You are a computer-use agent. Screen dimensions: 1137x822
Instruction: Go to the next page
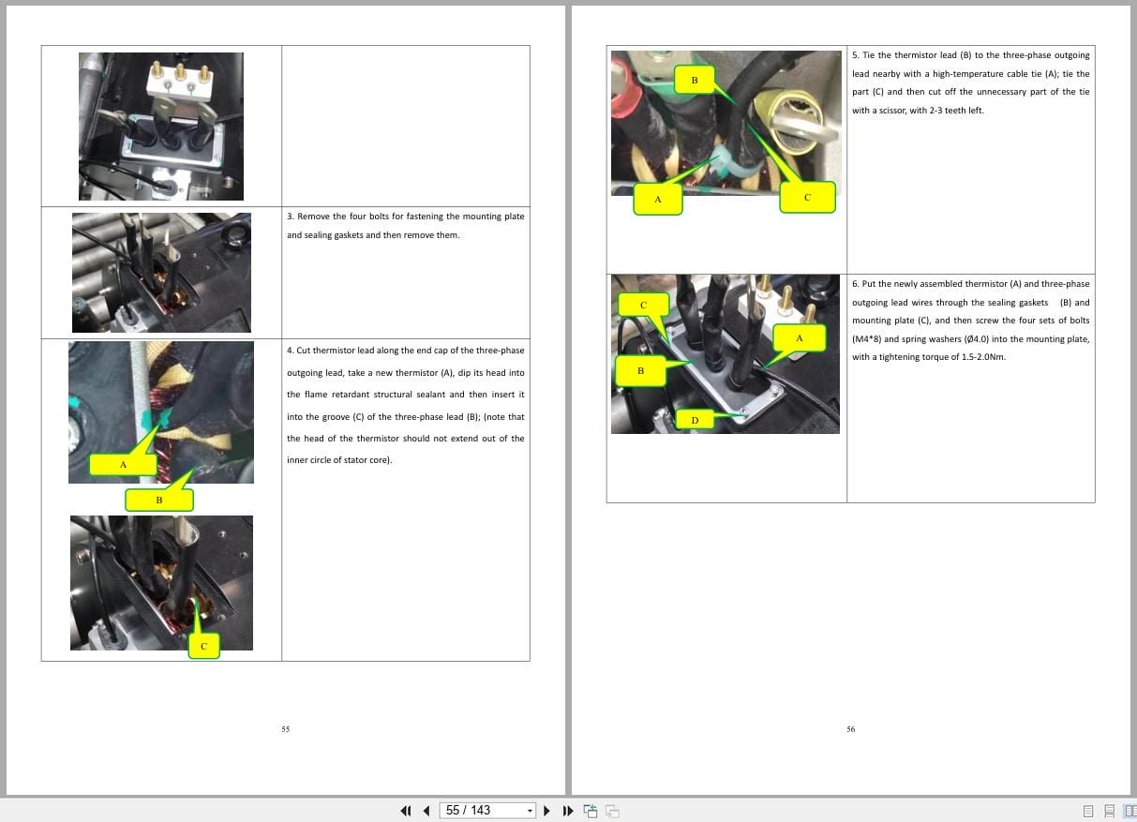pyautogui.click(x=547, y=811)
